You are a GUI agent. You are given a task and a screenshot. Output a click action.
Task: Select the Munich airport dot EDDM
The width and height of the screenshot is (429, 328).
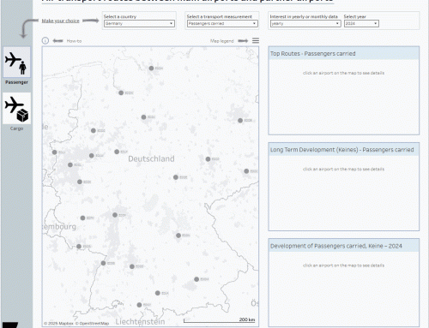coord(196,279)
